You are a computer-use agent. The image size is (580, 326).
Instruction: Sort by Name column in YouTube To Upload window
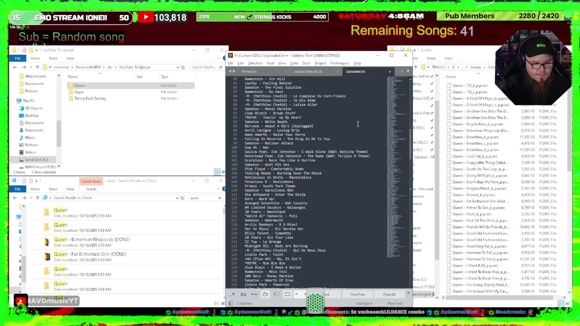click(x=72, y=77)
